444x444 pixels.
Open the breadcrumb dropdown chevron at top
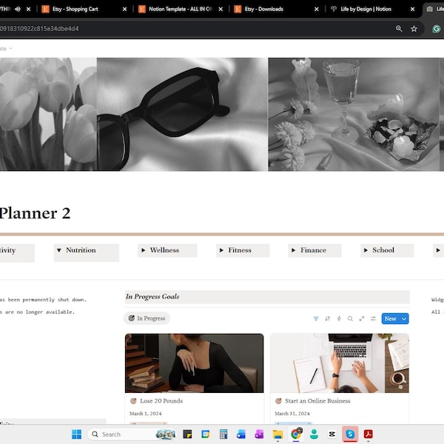tap(11, 48)
